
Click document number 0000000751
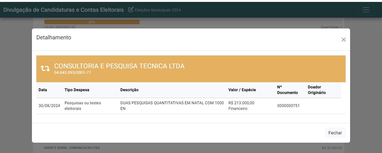[288, 106]
